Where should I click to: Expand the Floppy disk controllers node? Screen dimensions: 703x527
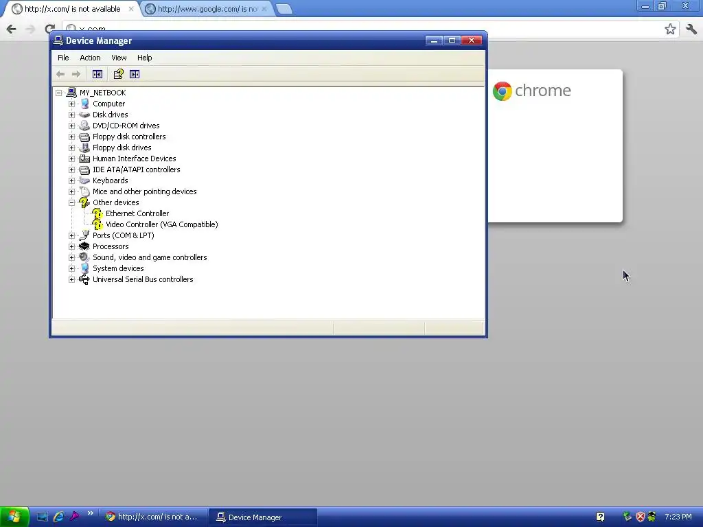(71, 137)
